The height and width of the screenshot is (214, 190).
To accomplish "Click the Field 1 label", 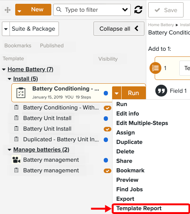I will click(178, 91).
